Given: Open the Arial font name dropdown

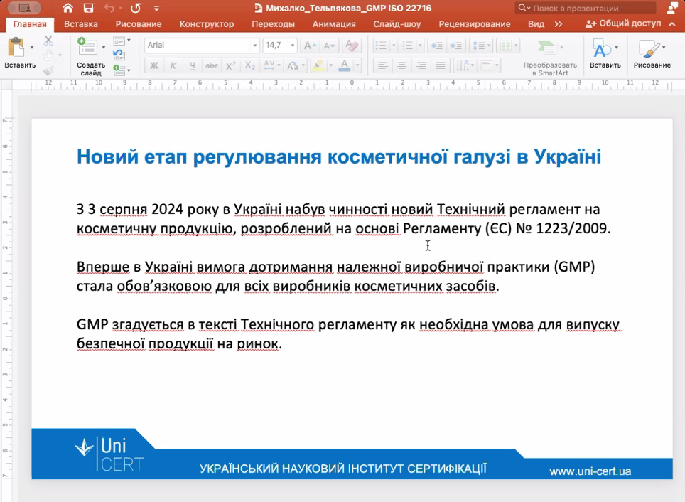Looking at the screenshot, I should pyautogui.click(x=255, y=46).
